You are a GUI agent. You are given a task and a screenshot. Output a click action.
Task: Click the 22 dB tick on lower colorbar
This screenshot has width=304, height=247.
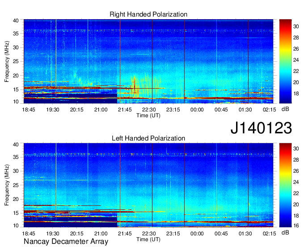(296, 193)
